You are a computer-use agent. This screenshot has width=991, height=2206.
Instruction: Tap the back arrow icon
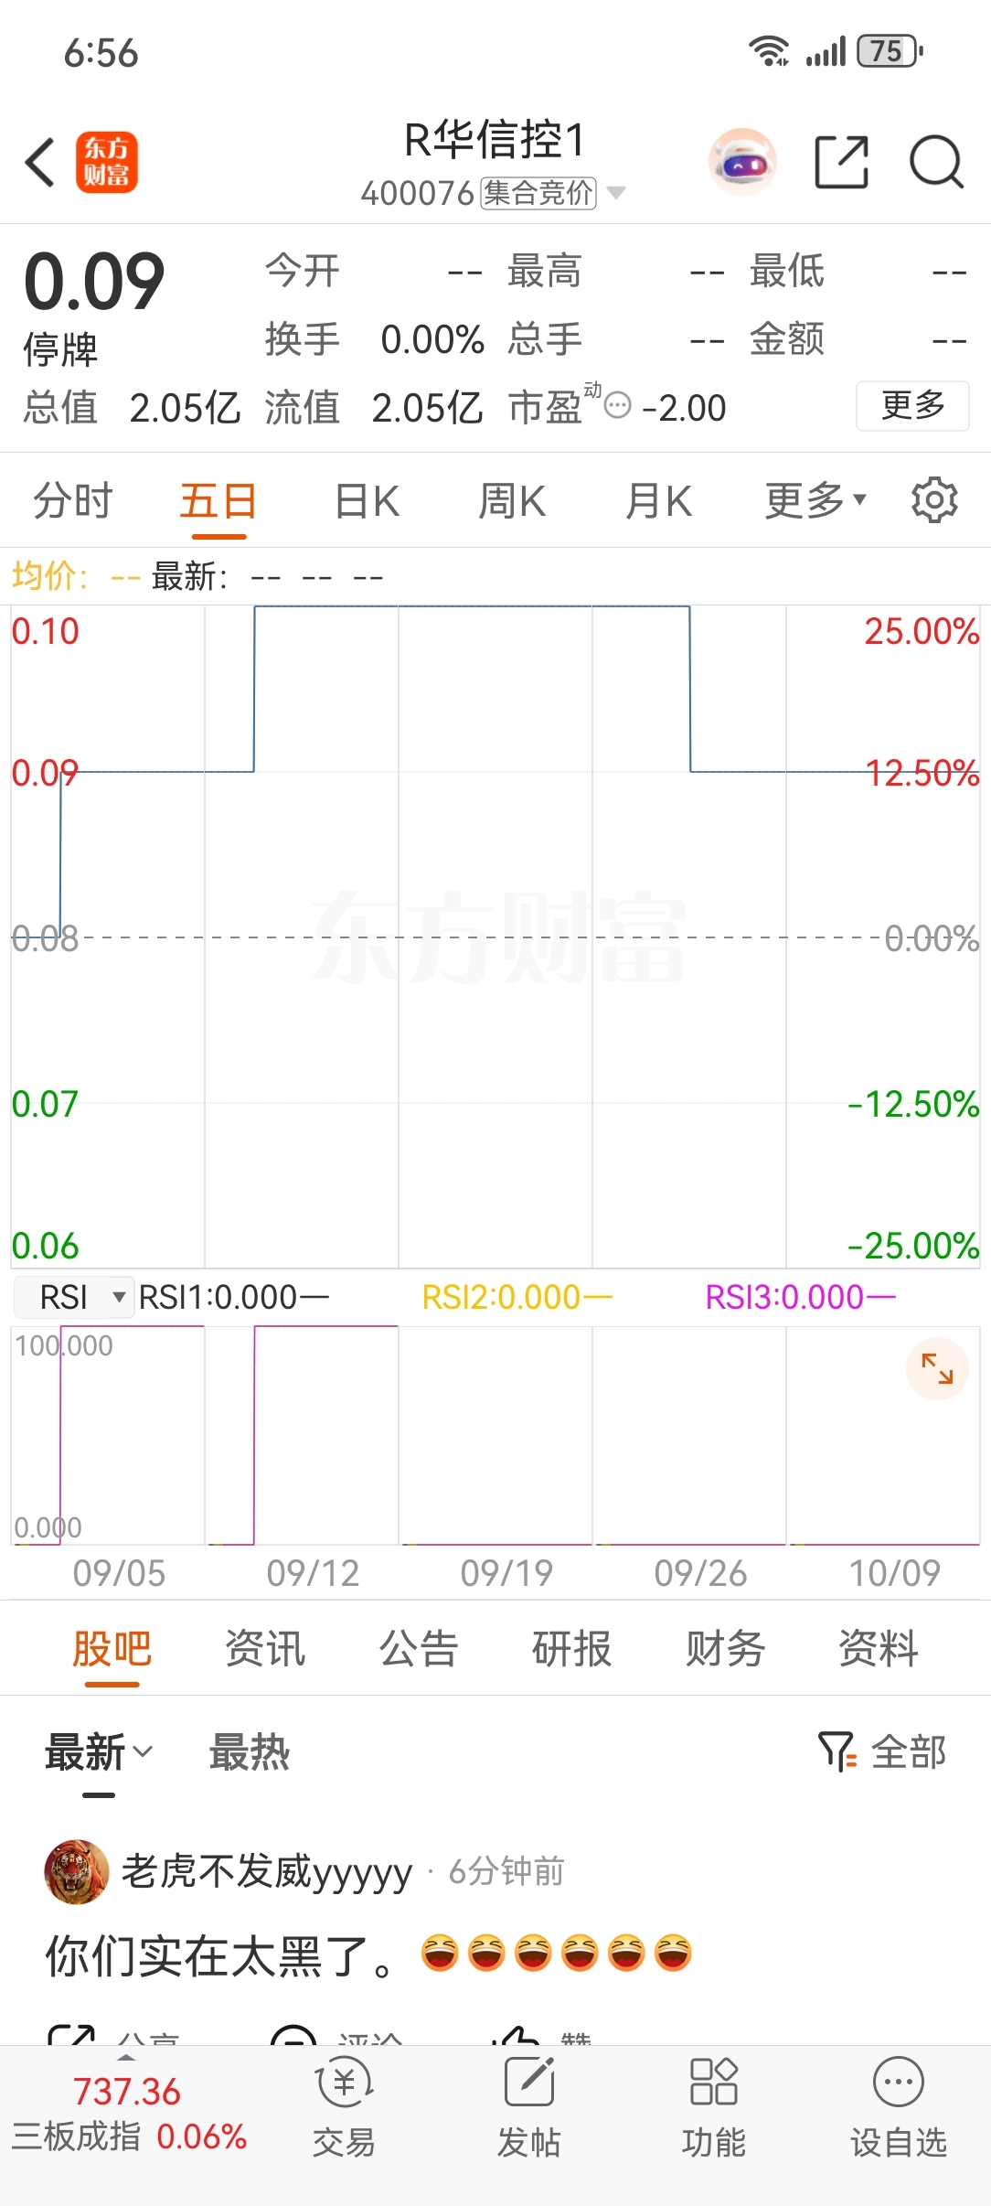[x=40, y=163]
